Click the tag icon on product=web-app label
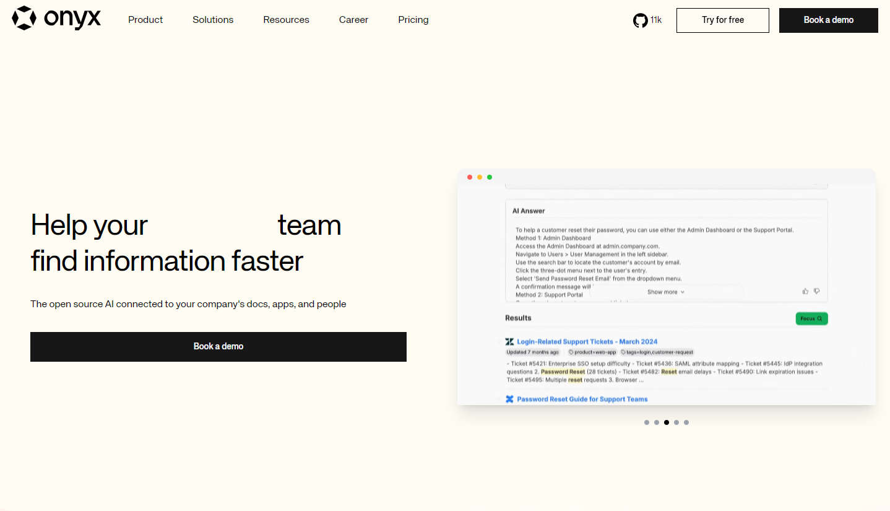This screenshot has width=890, height=511. [x=571, y=352]
